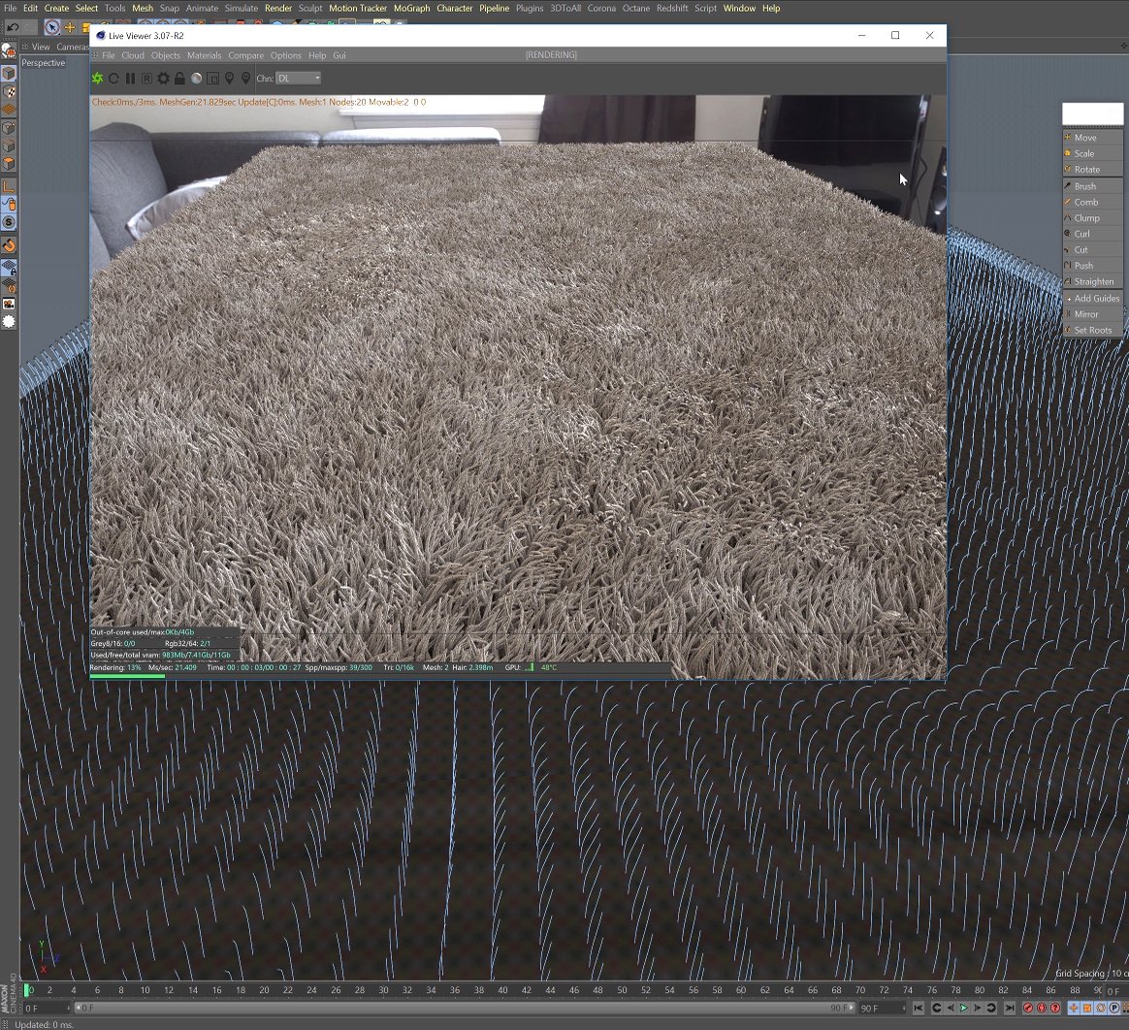
Task: Play animation forwards with green arrow
Action: coord(963,1008)
